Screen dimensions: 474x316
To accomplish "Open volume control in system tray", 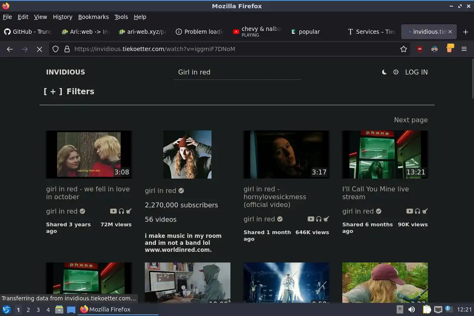I will click(412, 310).
